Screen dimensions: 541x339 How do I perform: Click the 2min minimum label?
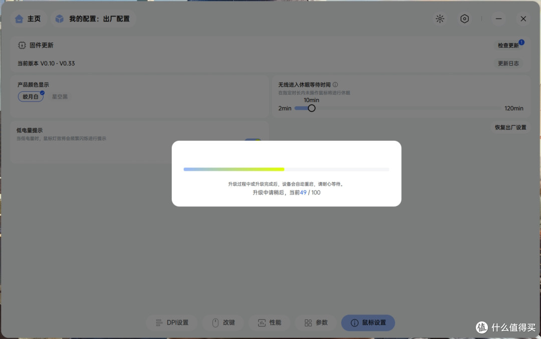[285, 108]
